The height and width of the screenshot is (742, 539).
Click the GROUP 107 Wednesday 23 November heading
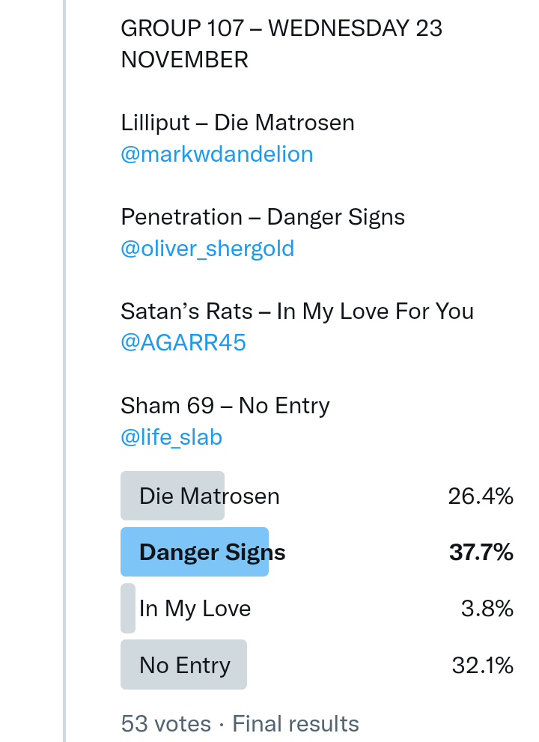[281, 44]
